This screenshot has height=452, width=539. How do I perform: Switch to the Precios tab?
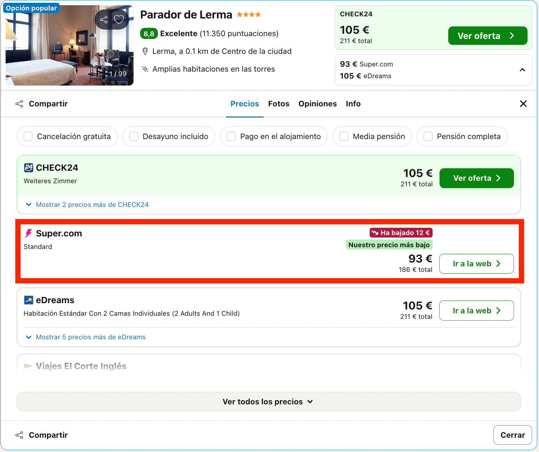245,104
